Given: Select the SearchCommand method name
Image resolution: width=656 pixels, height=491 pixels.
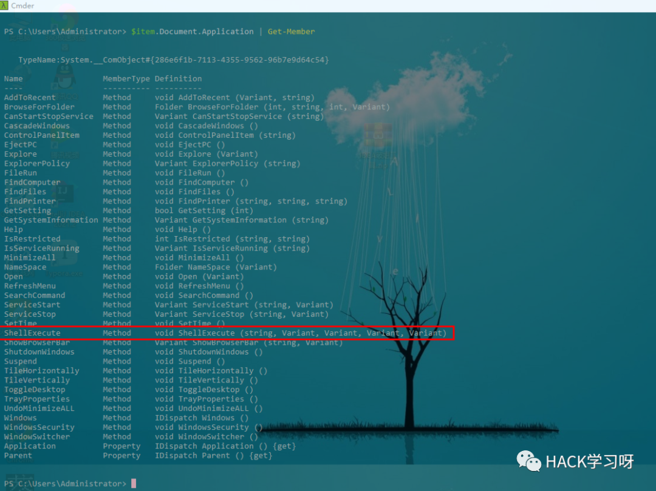Looking at the screenshot, I should coord(35,296).
